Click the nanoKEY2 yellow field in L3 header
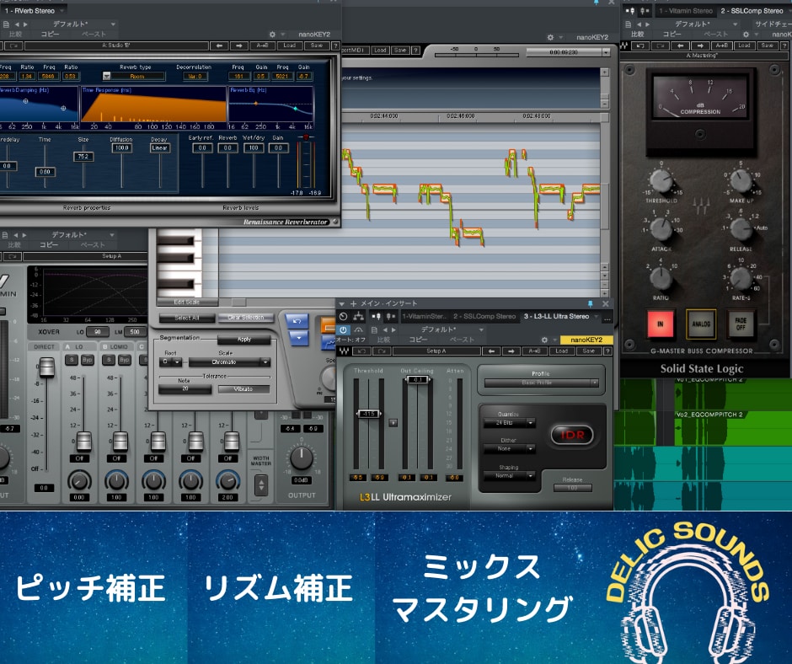Viewport: 792px width, 664px height. pos(586,340)
